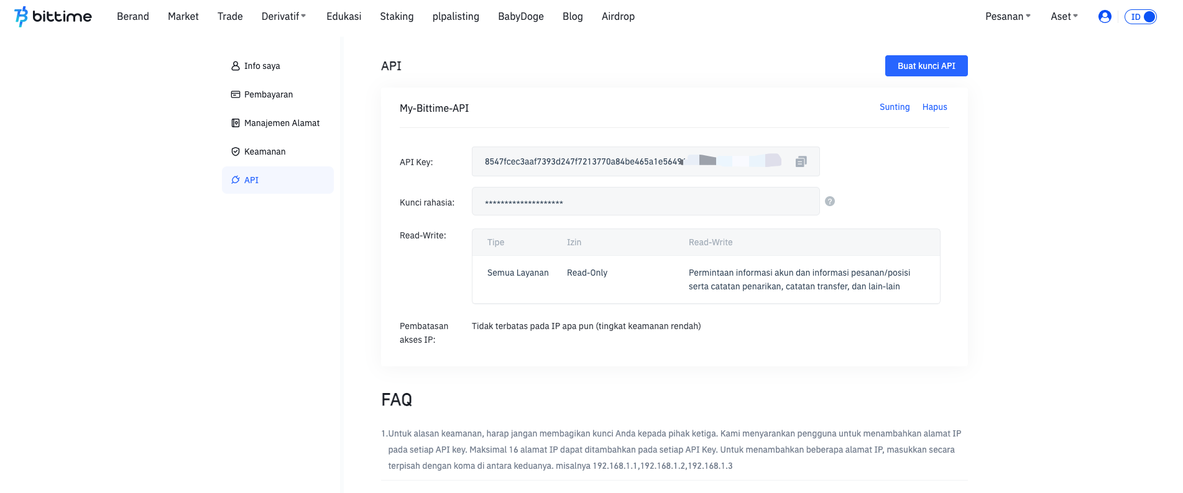
Task: Expand the Derivatif dropdown
Action: pos(283,17)
